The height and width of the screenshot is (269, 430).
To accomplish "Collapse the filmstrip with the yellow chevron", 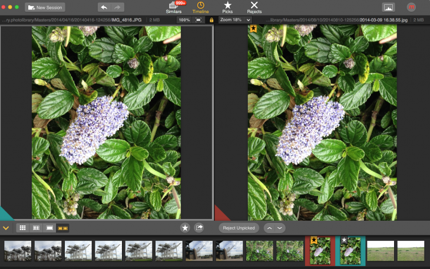I will click(x=6, y=228).
